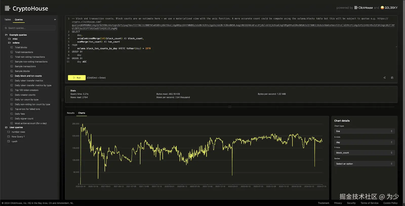405x206 pixels.
Task: Click the query icon beside Daily fees
Action: coord(12,114)
